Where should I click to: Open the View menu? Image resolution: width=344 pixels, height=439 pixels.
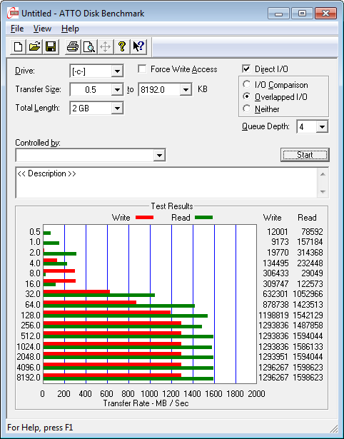pos(42,29)
